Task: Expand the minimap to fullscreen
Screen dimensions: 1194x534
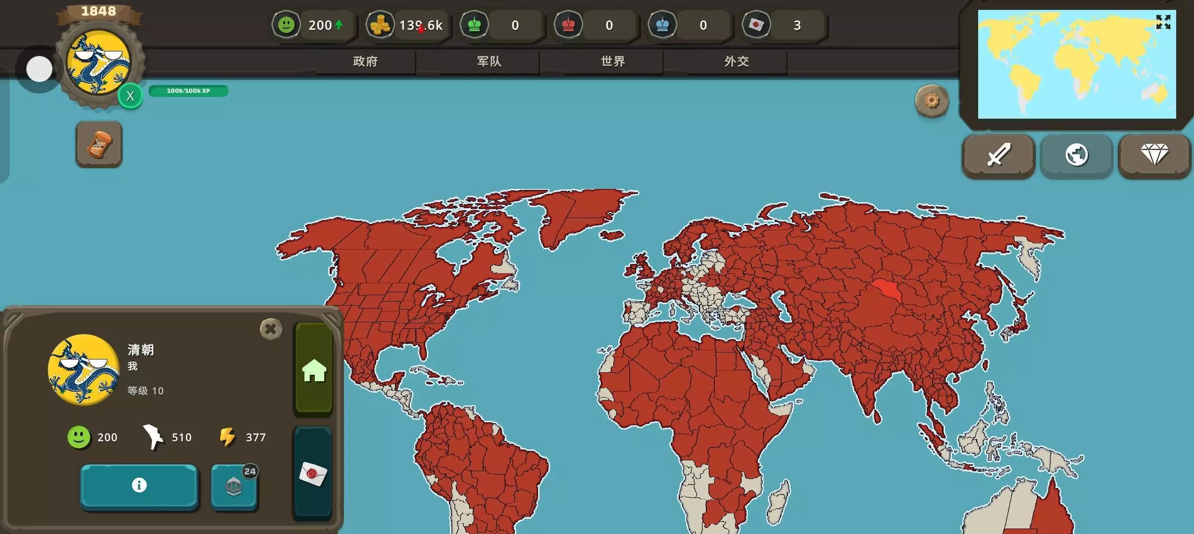Action: pos(1163,22)
